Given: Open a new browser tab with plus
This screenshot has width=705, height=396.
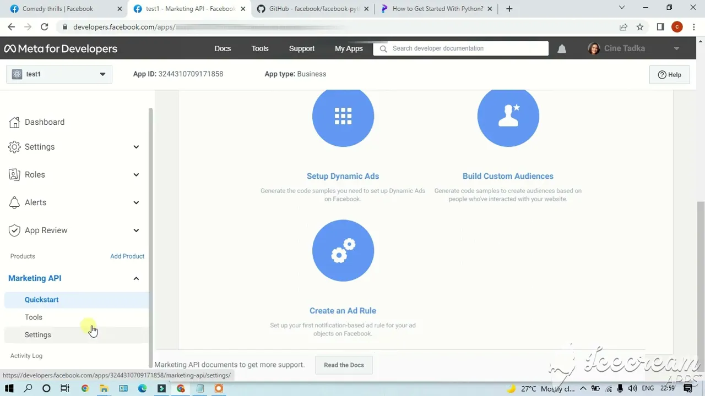Looking at the screenshot, I should [x=509, y=9].
